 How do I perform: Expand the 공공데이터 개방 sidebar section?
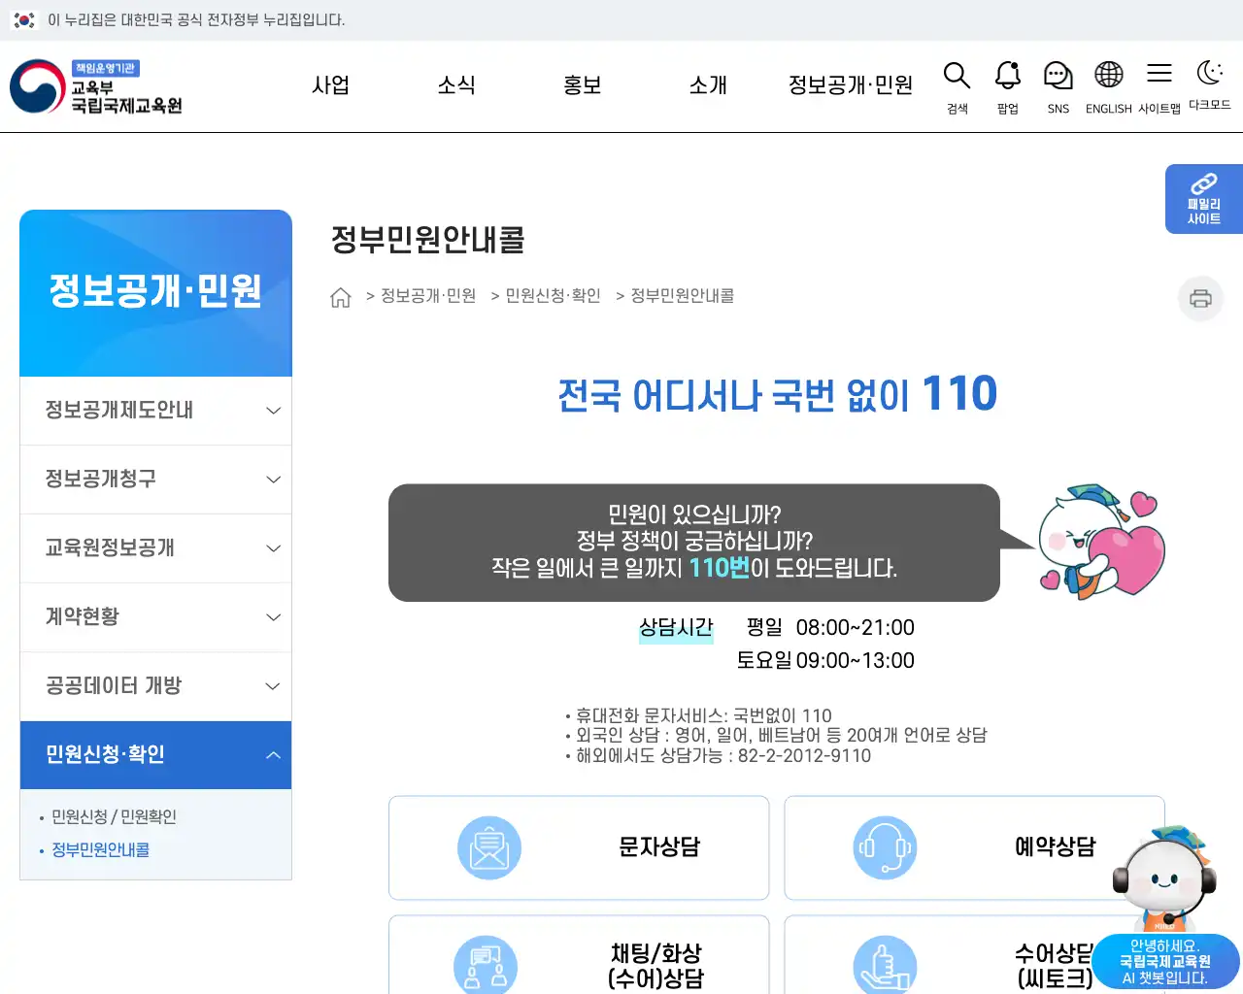click(x=155, y=686)
